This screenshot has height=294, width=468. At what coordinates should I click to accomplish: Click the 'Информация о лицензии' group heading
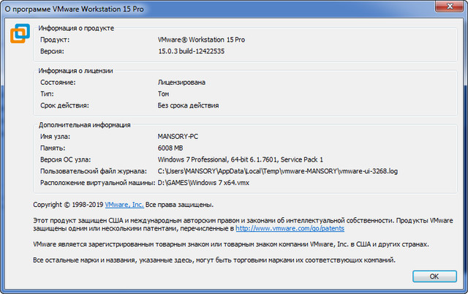point(75,71)
